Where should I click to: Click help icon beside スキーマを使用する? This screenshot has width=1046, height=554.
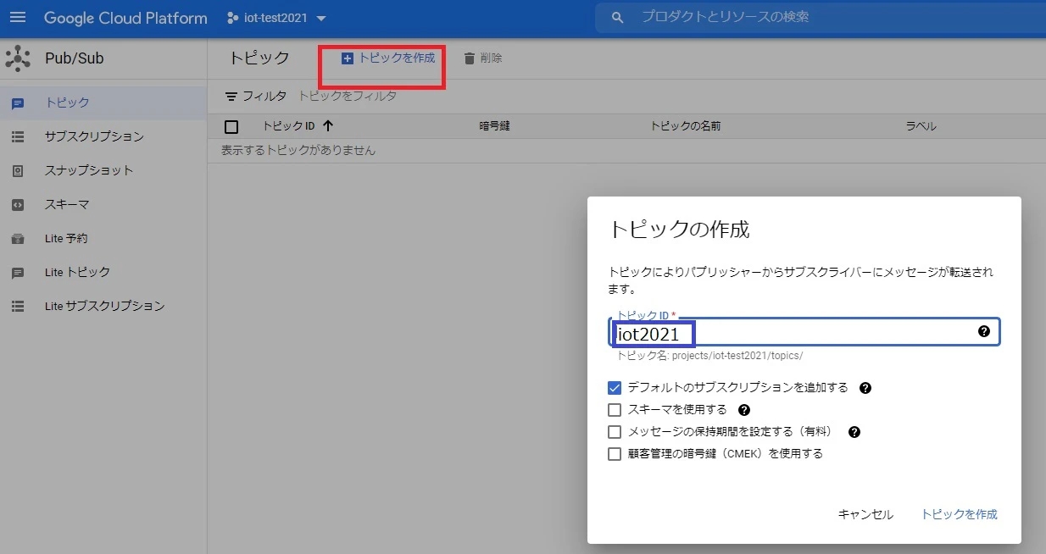click(x=744, y=410)
